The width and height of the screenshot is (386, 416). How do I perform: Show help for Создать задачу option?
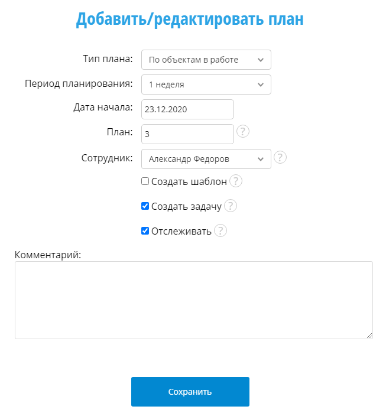pos(231,206)
